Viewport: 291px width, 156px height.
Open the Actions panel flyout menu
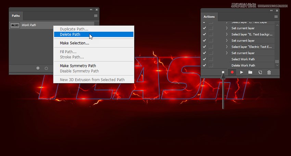pos(276,16)
